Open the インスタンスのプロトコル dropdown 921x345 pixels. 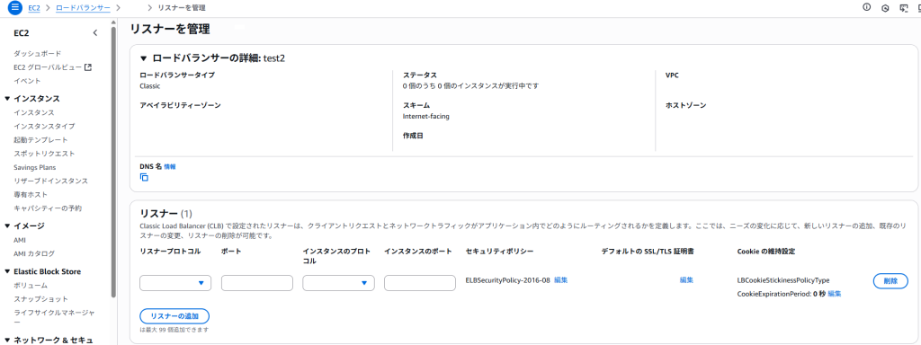click(338, 283)
